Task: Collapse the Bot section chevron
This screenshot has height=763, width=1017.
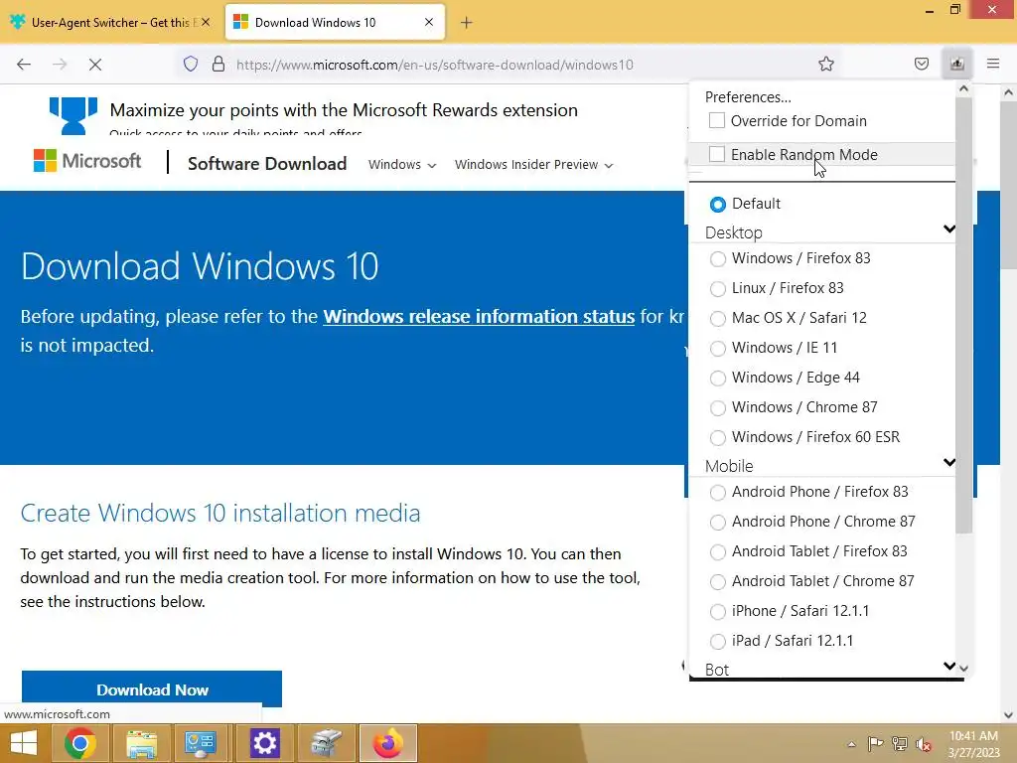Action: [x=948, y=667]
